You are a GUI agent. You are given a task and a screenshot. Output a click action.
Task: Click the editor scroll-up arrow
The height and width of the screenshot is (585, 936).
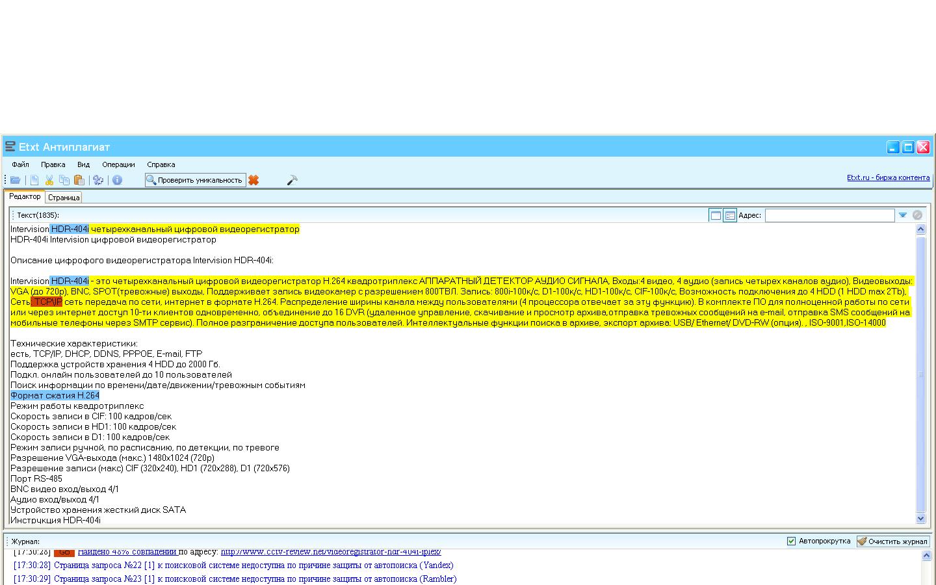[x=920, y=229]
